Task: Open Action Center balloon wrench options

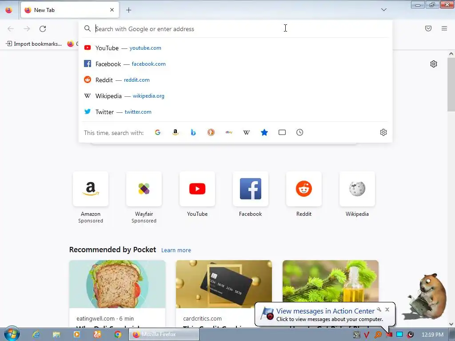Action: click(379, 309)
